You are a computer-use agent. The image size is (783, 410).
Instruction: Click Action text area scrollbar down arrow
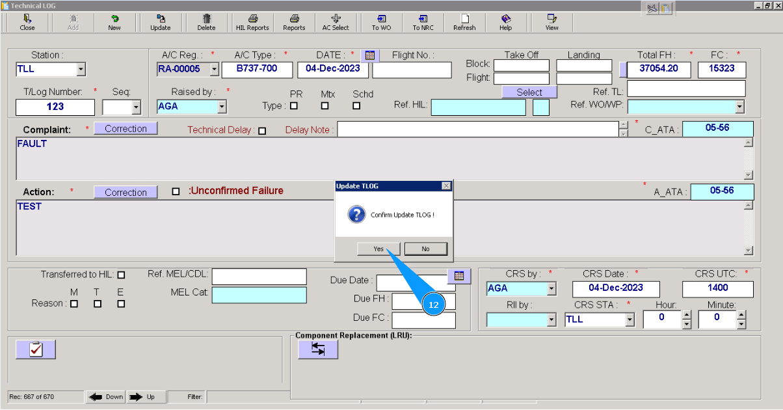pyautogui.click(x=748, y=251)
